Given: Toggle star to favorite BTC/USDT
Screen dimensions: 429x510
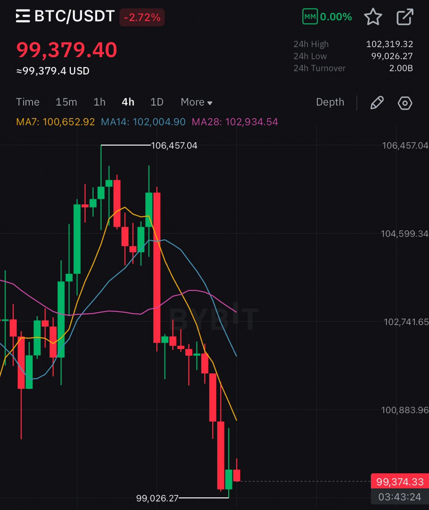Looking at the screenshot, I should coord(373,16).
